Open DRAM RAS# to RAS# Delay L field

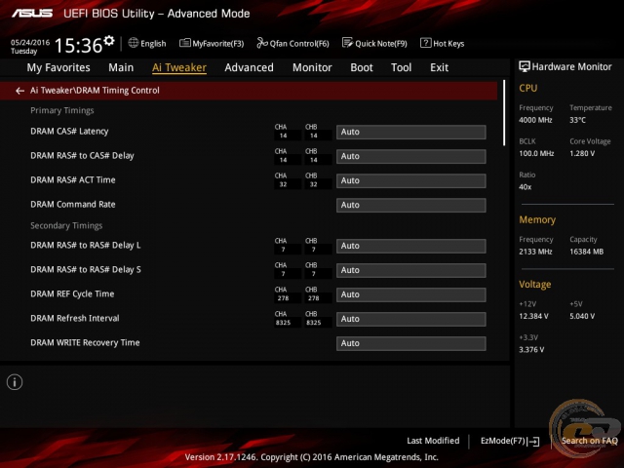(x=411, y=246)
